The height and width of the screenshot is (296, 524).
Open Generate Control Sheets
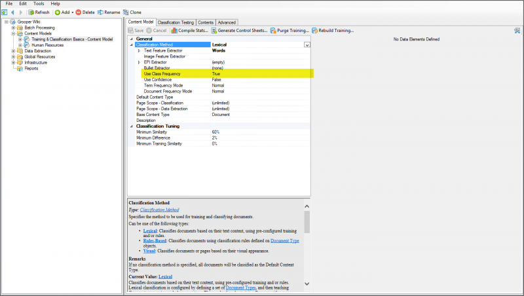coord(240,30)
